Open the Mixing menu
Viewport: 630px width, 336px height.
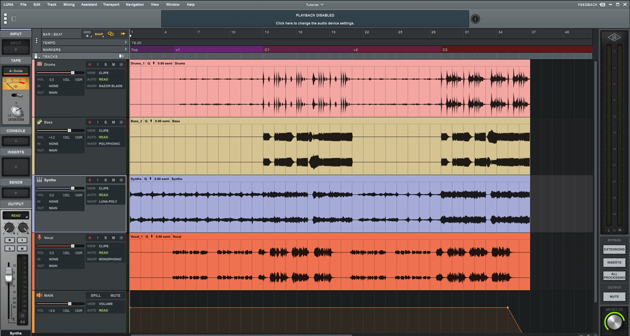(69, 4)
